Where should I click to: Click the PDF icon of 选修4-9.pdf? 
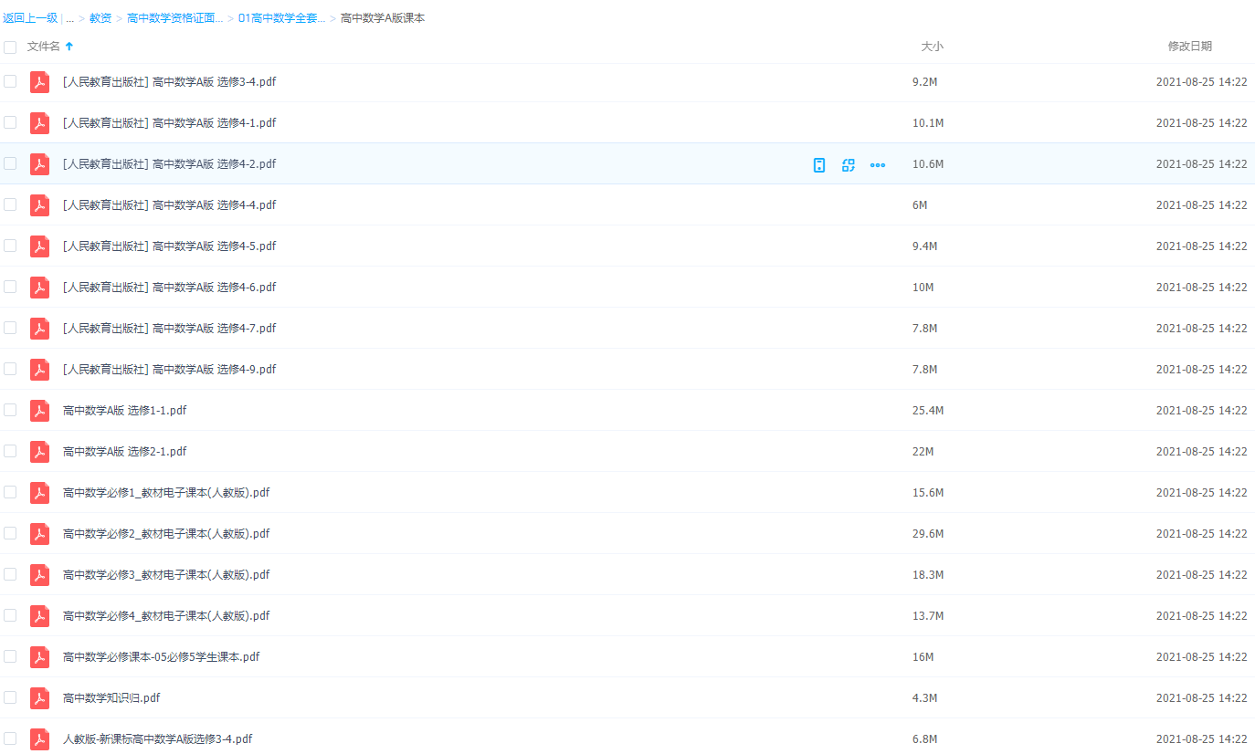tap(39, 370)
